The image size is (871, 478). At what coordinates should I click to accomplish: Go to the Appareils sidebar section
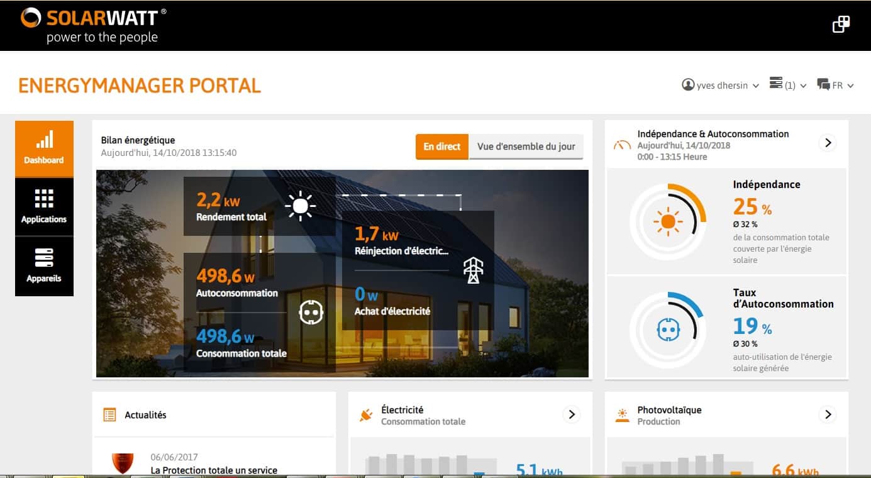pyautogui.click(x=44, y=266)
